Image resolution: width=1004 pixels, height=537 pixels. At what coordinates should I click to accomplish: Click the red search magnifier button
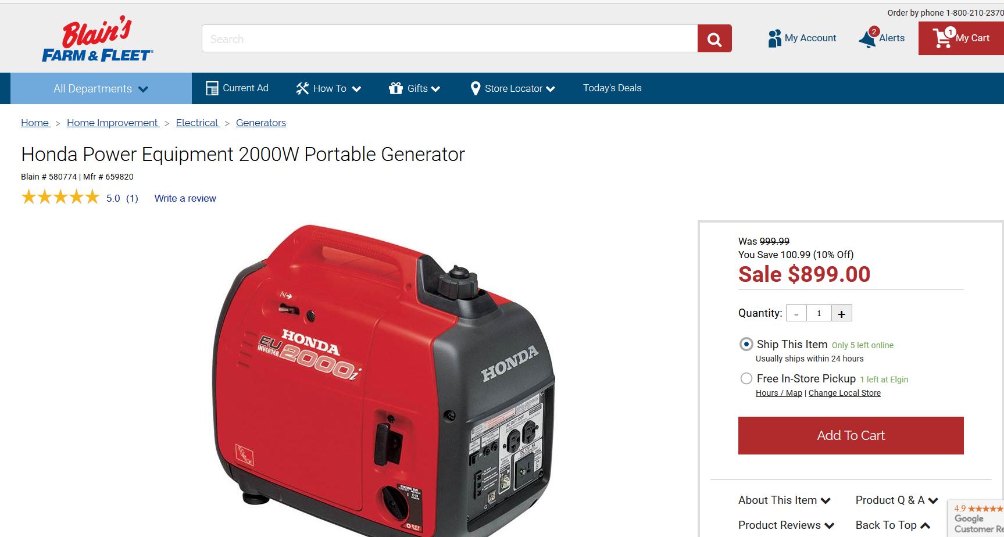click(714, 39)
